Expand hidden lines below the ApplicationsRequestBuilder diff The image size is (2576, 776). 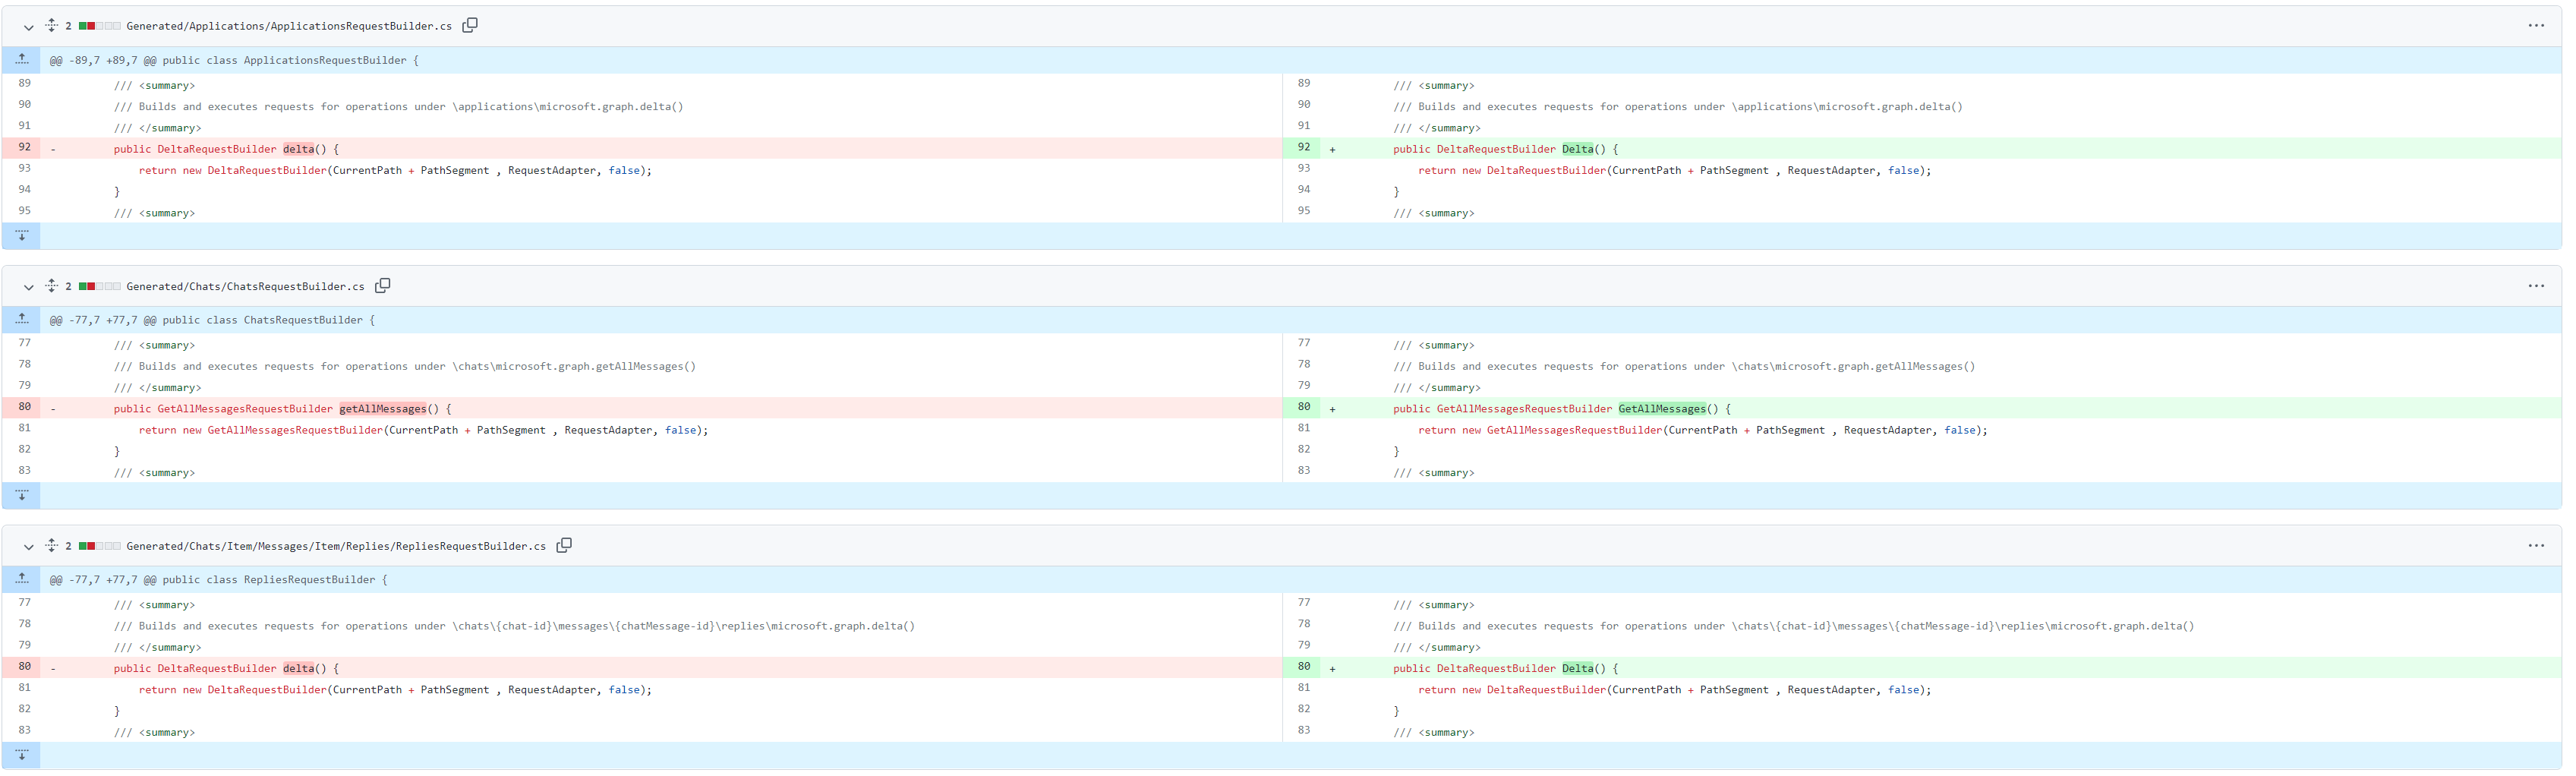[21, 235]
